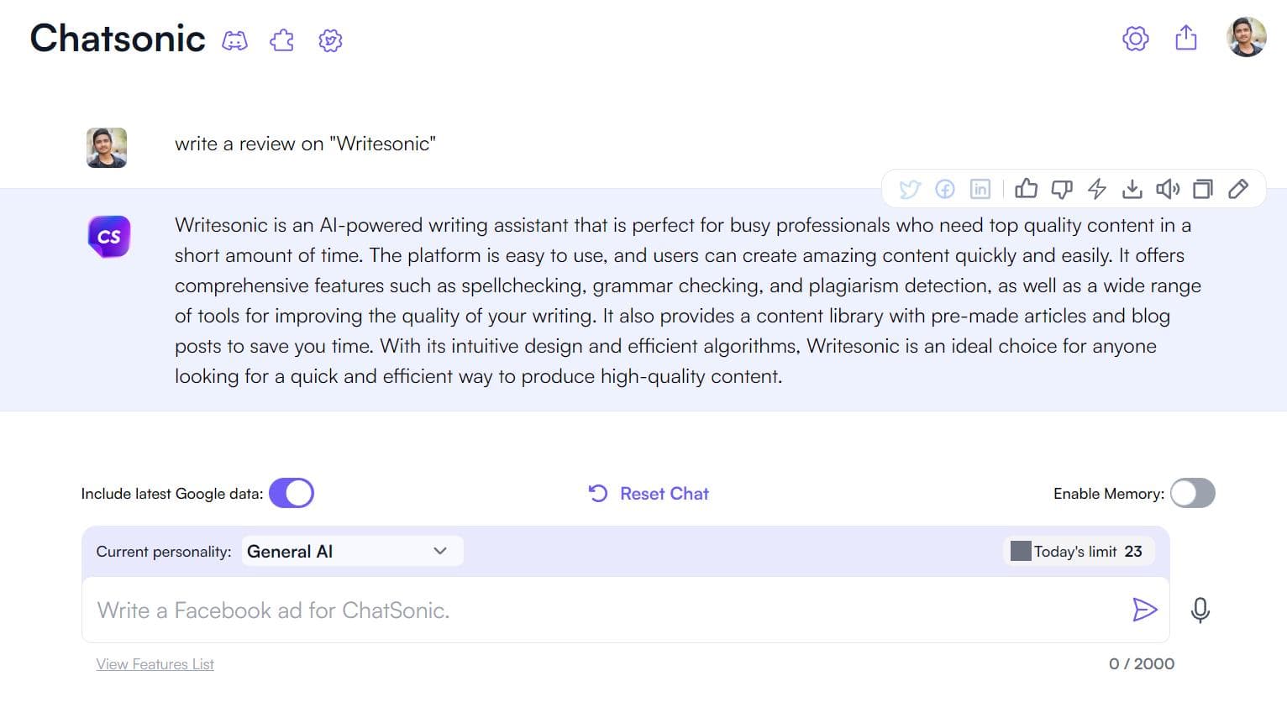Share response on Twitter
Viewport: 1287px width, 723px height.
point(909,189)
